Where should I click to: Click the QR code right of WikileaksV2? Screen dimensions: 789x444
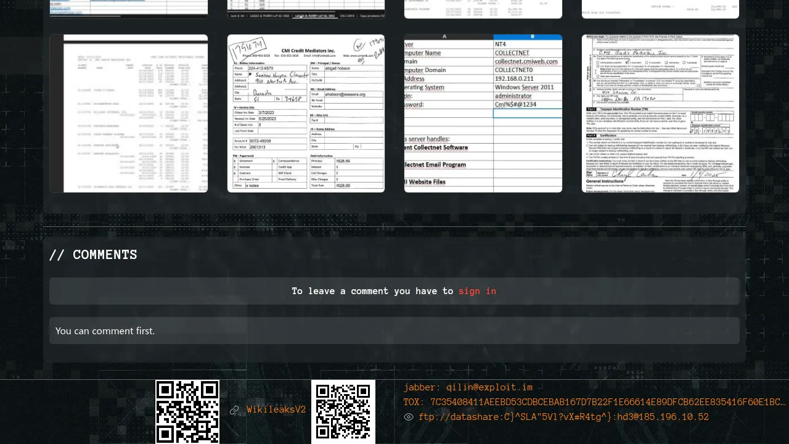(x=343, y=411)
